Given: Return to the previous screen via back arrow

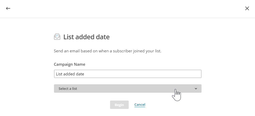Looking at the screenshot, I should pos(8,8).
